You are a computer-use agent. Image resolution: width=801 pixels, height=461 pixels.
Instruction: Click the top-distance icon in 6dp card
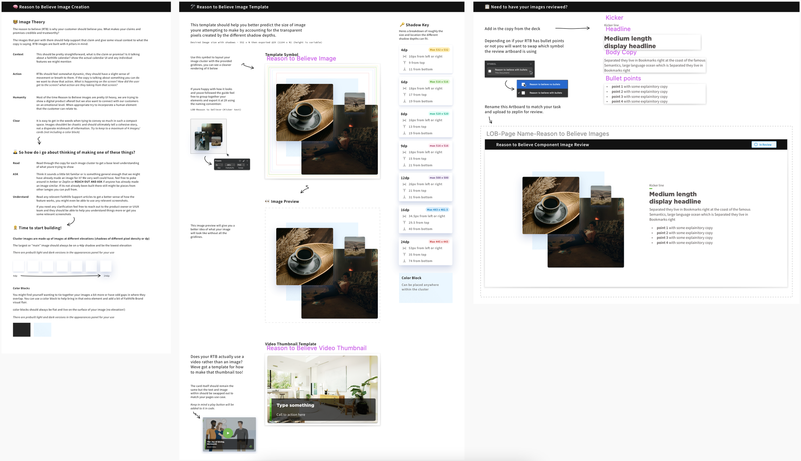tap(404, 95)
